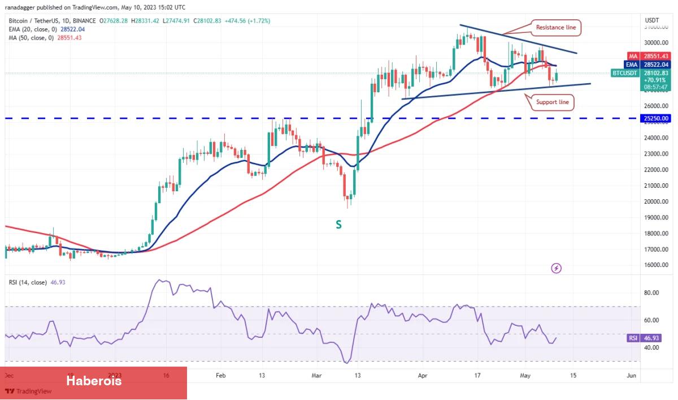Click the USDT currency label
The height and width of the screenshot is (400, 678).
651,19
